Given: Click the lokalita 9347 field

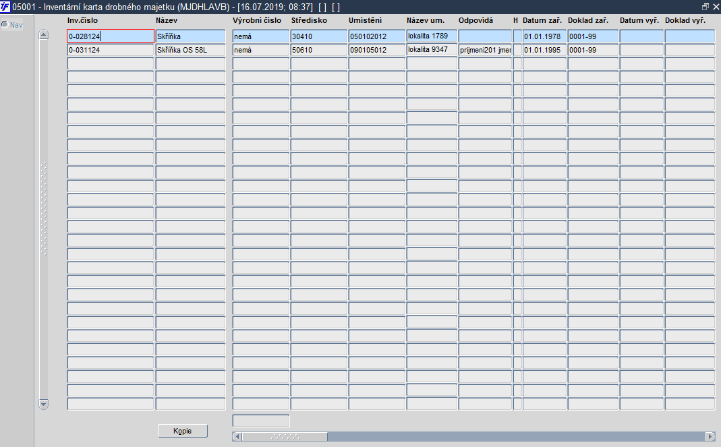Looking at the screenshot, I should click(x=432, y=50).
